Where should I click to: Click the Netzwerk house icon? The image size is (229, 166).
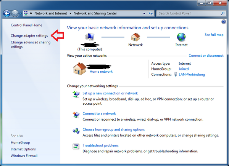pos(135,37)
